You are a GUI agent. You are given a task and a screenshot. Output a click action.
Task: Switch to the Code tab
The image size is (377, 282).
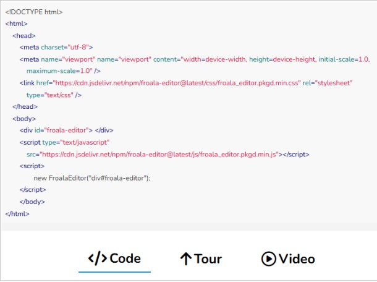[x=114, y=258]
